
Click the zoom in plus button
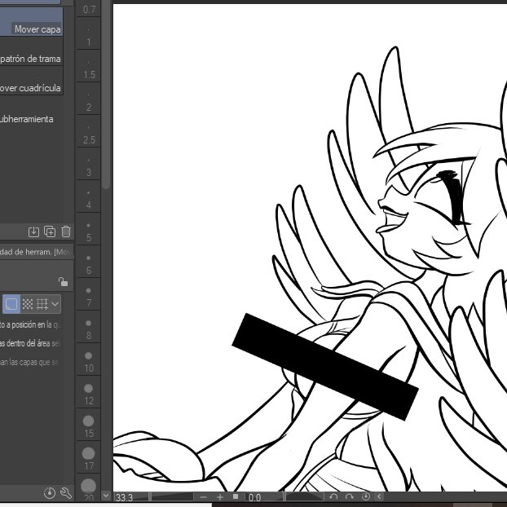(220, 497)
